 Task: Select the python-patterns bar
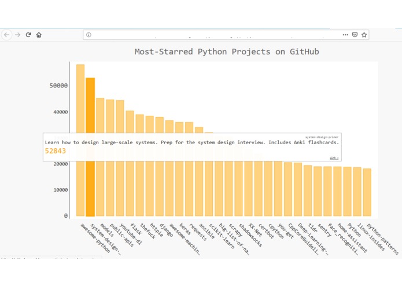[367, 192]
